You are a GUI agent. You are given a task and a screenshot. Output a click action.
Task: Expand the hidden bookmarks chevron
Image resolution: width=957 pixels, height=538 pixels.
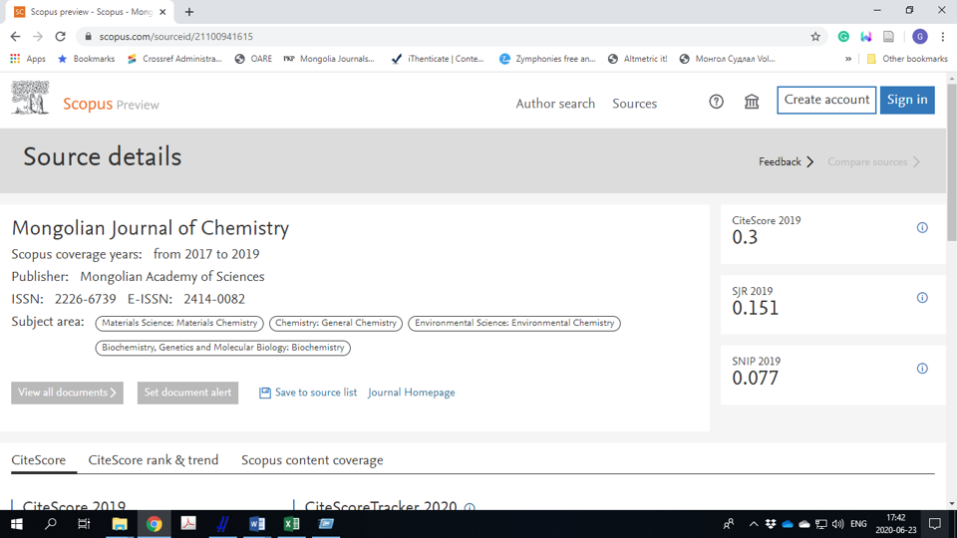pyautogui.click(x=848, y=59)
